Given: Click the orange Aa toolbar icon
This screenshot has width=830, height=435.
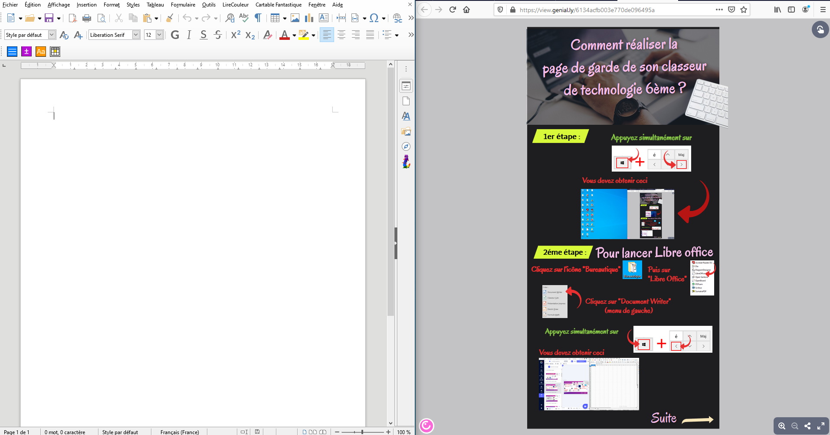Looking at the screenshot, I should pos(41,52).
